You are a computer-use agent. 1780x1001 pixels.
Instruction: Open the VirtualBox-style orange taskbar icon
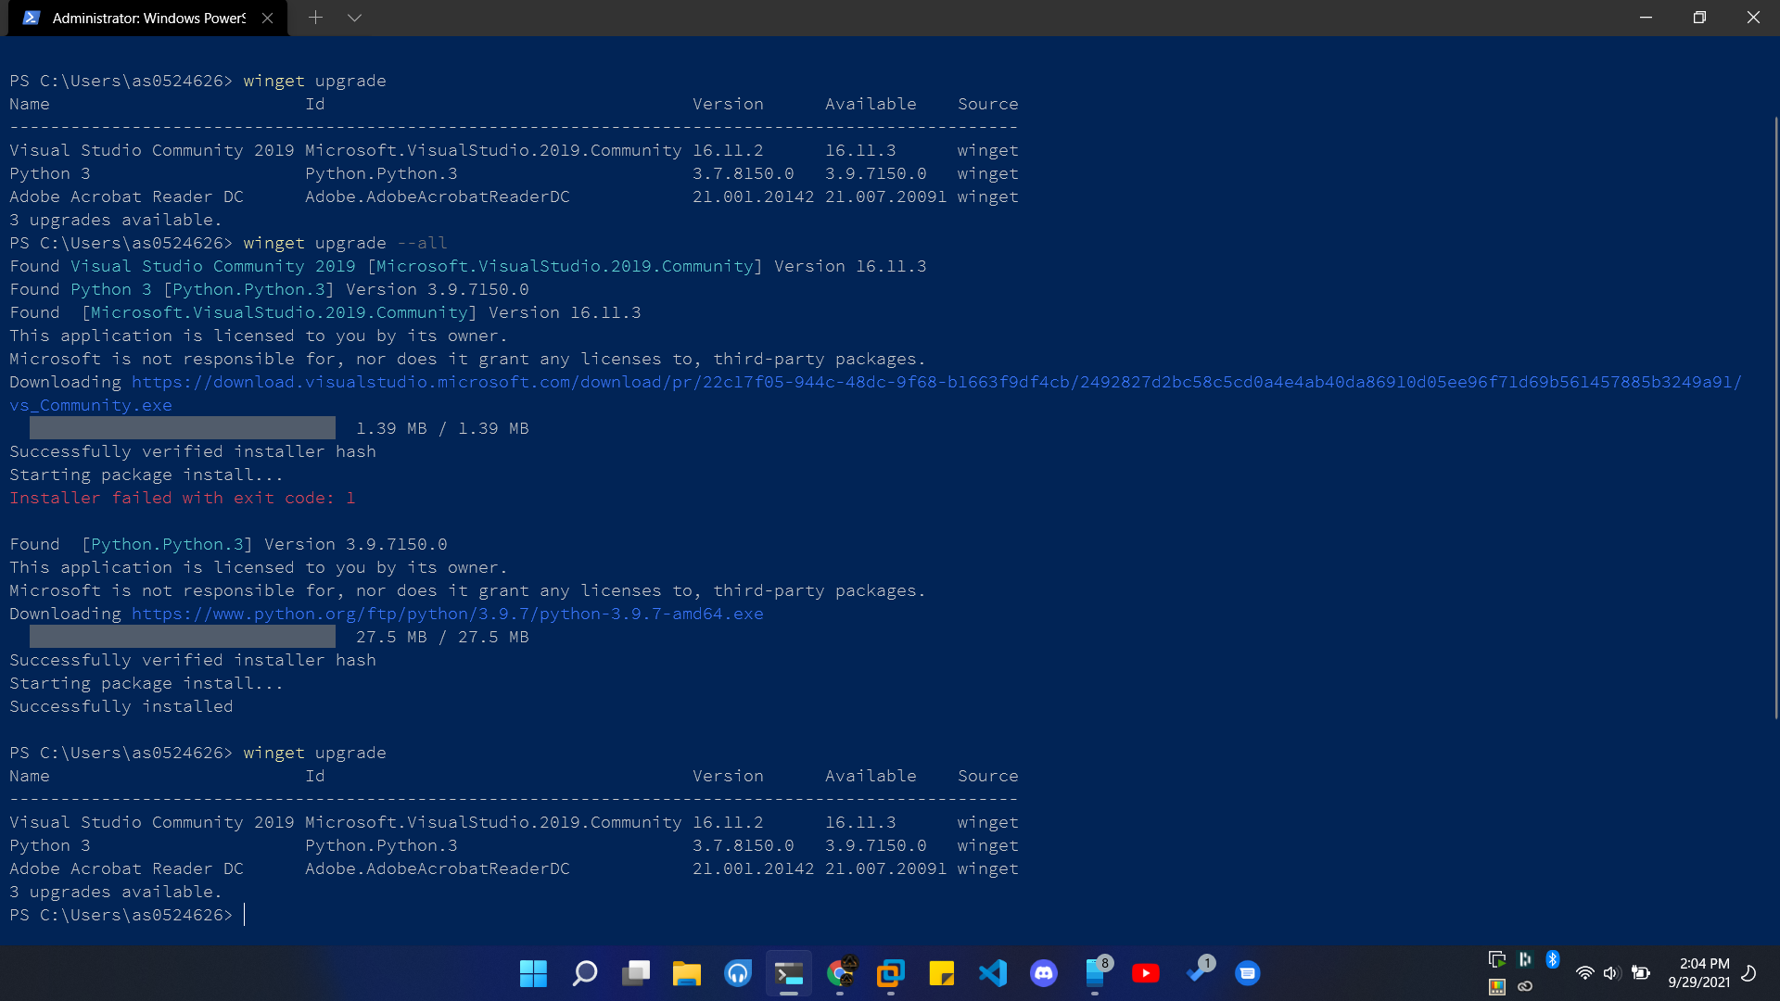coord(891,973)
